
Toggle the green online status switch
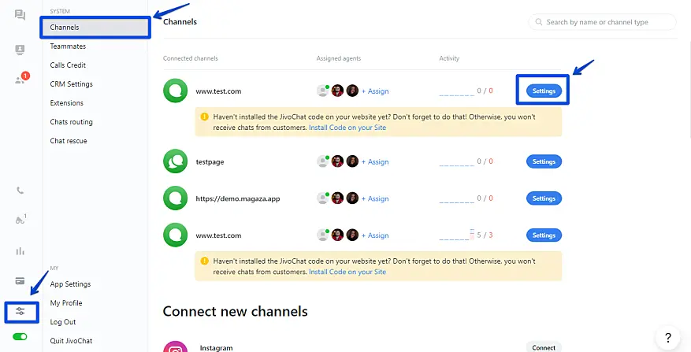tap(20, 336)
